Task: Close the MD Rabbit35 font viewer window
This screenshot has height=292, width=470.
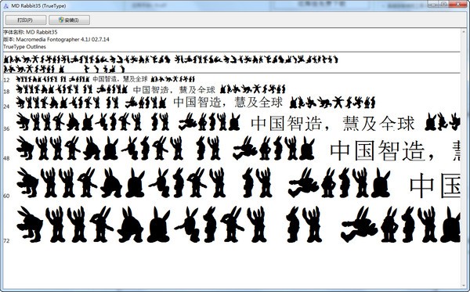Action: [x=457, y=4]
